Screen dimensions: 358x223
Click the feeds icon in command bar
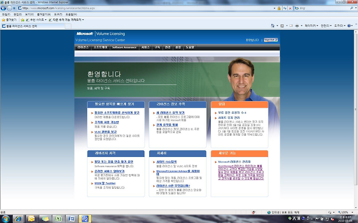pyautogui.click(x=282, y=26)
